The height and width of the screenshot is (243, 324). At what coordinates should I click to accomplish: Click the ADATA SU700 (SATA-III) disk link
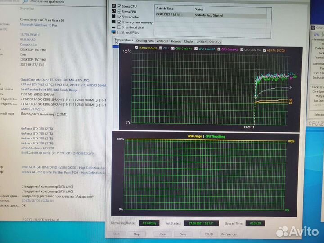[x=37, y=201]
